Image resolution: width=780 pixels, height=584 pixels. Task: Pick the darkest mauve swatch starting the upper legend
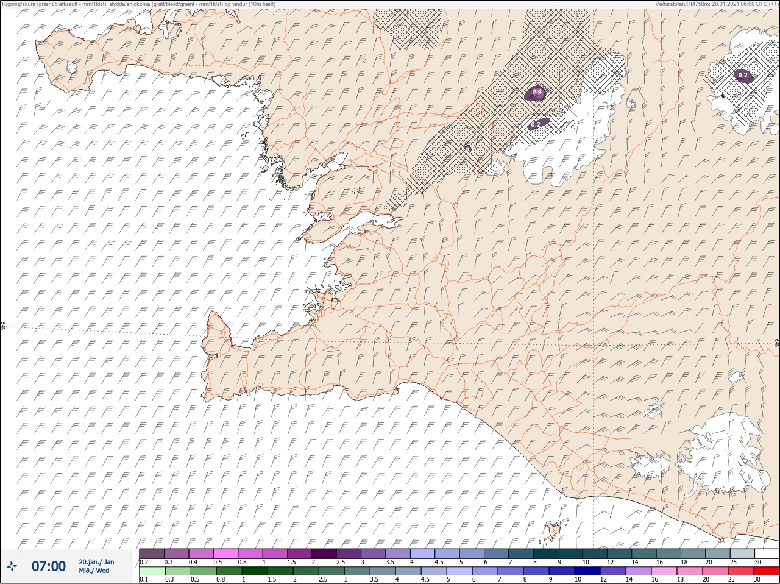pyautogui.click(x=152, y=554)
